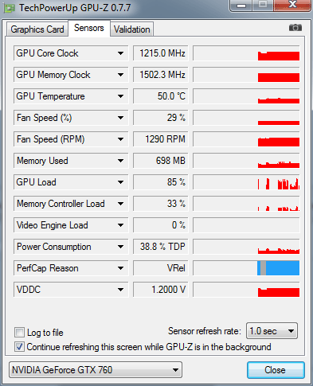313x386 pixels.
Task: Open the NVIDIA GeForce GTX 760 selector
Action: (x=96, y=369)
